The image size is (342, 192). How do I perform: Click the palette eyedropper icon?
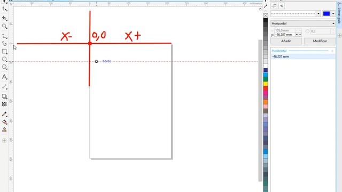pos(266,6)
